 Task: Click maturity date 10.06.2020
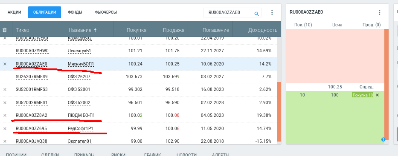212,64
